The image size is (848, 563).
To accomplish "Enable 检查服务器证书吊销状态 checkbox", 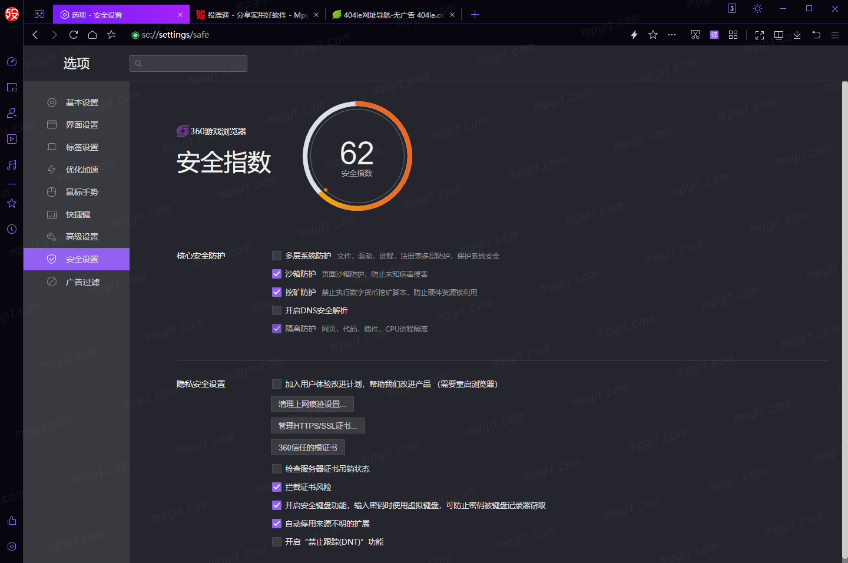I will tap(277, 469).
